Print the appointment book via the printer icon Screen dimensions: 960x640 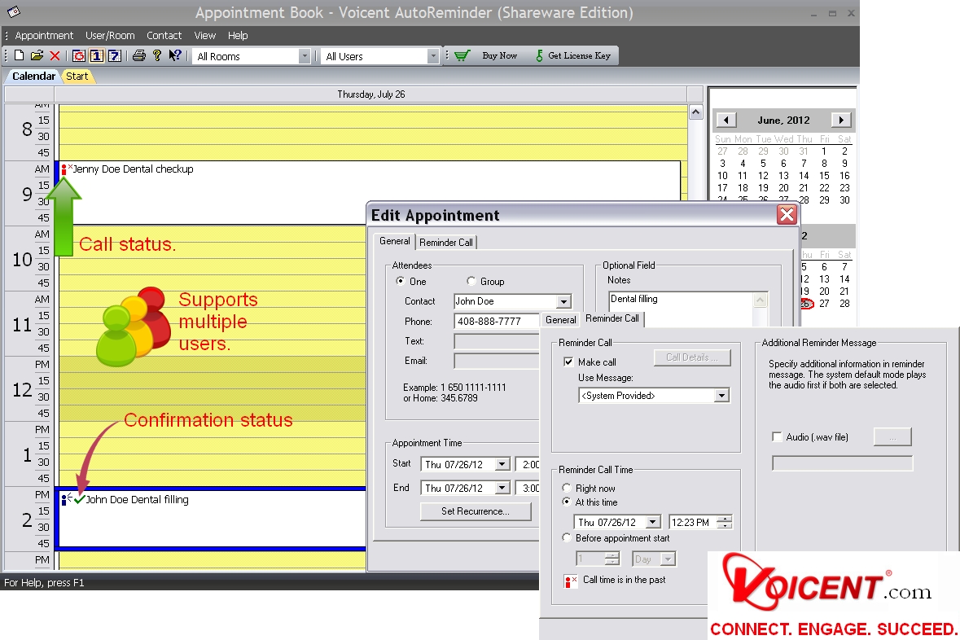tap(138, 55)
